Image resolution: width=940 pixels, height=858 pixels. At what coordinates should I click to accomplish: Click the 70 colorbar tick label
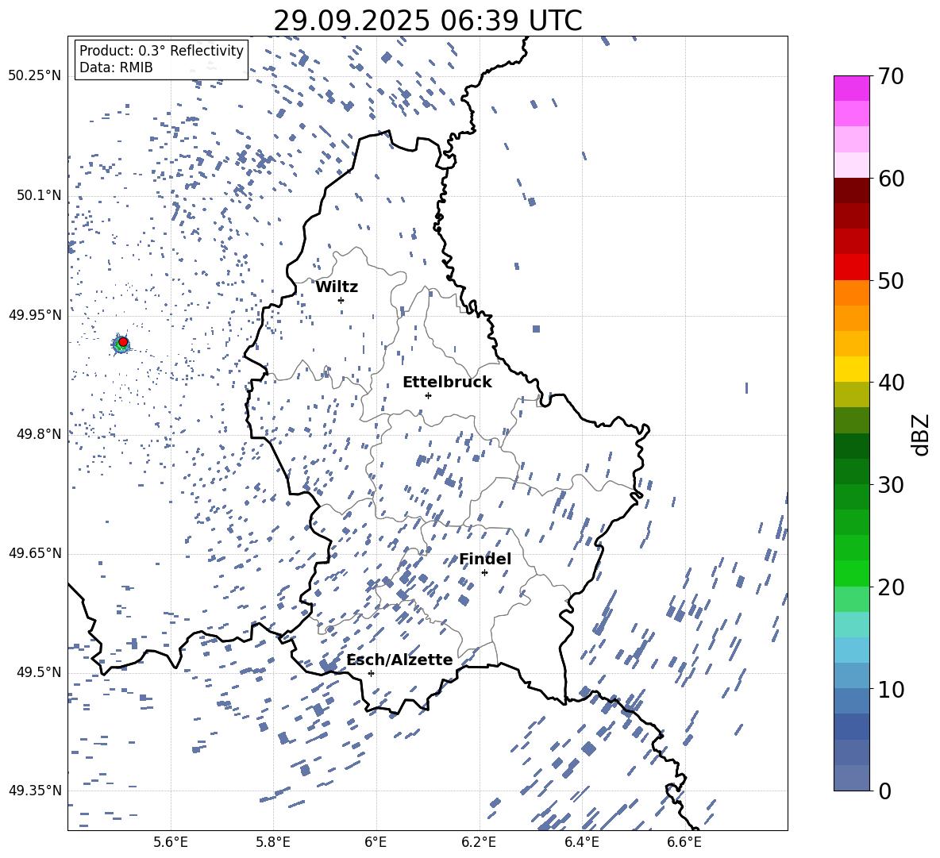[890, 76]
